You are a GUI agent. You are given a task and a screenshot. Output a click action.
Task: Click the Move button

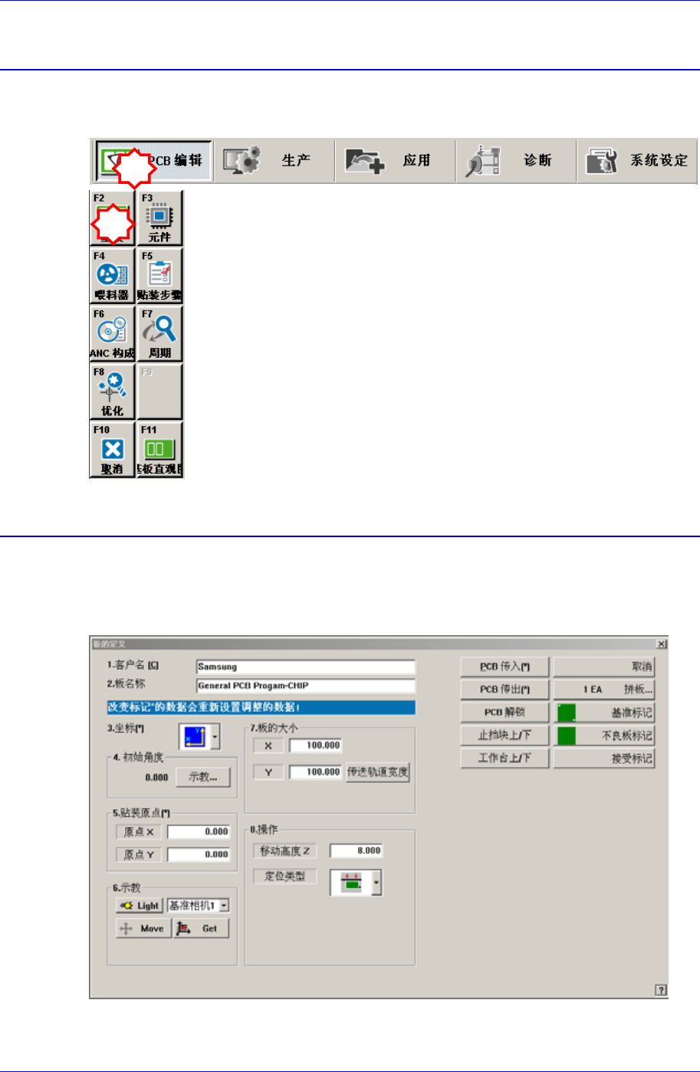coord(143,929)
